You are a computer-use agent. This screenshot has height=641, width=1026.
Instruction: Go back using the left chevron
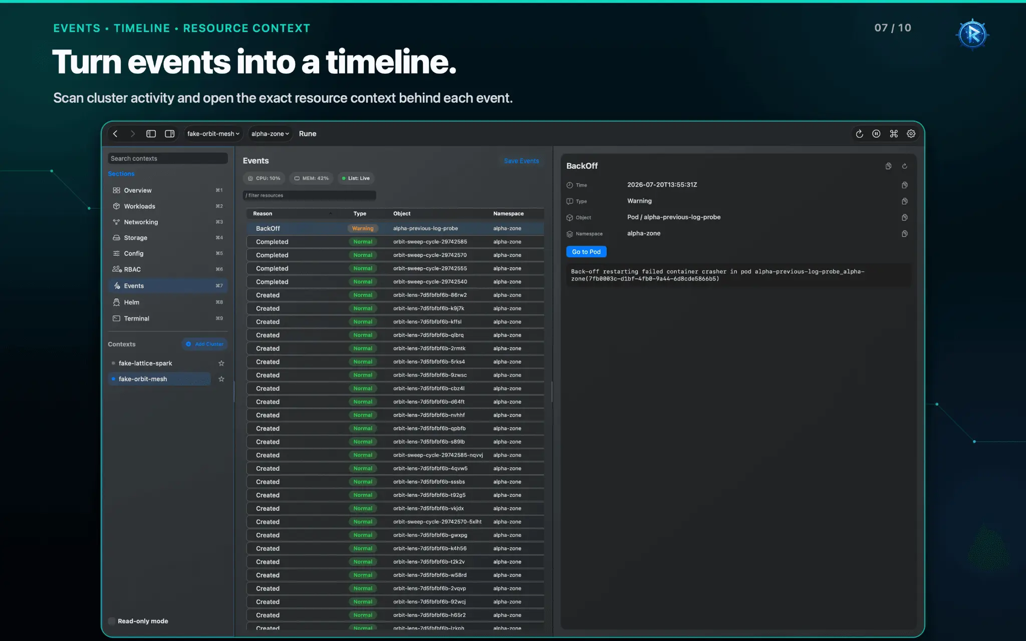(x=115, y=134)
